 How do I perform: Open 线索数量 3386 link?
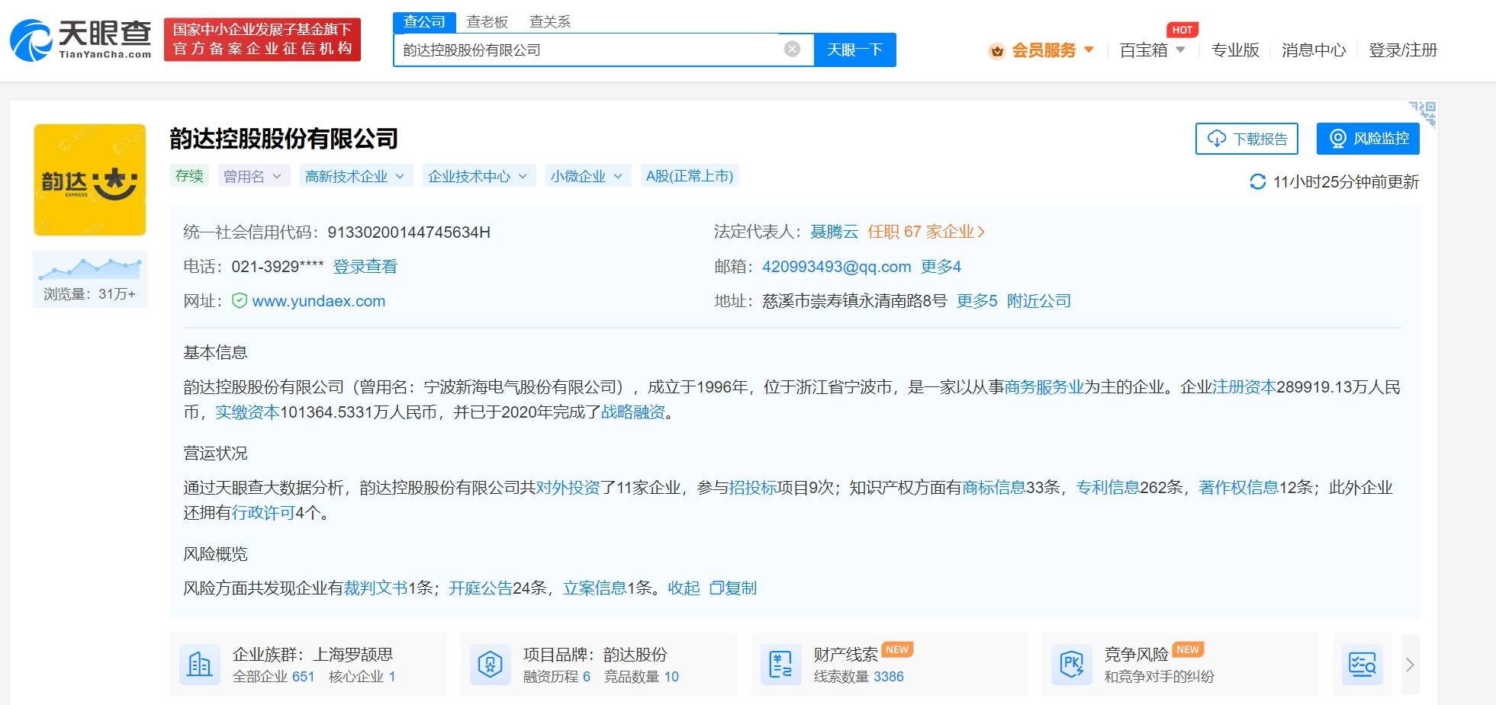click(x=859, y=677)
